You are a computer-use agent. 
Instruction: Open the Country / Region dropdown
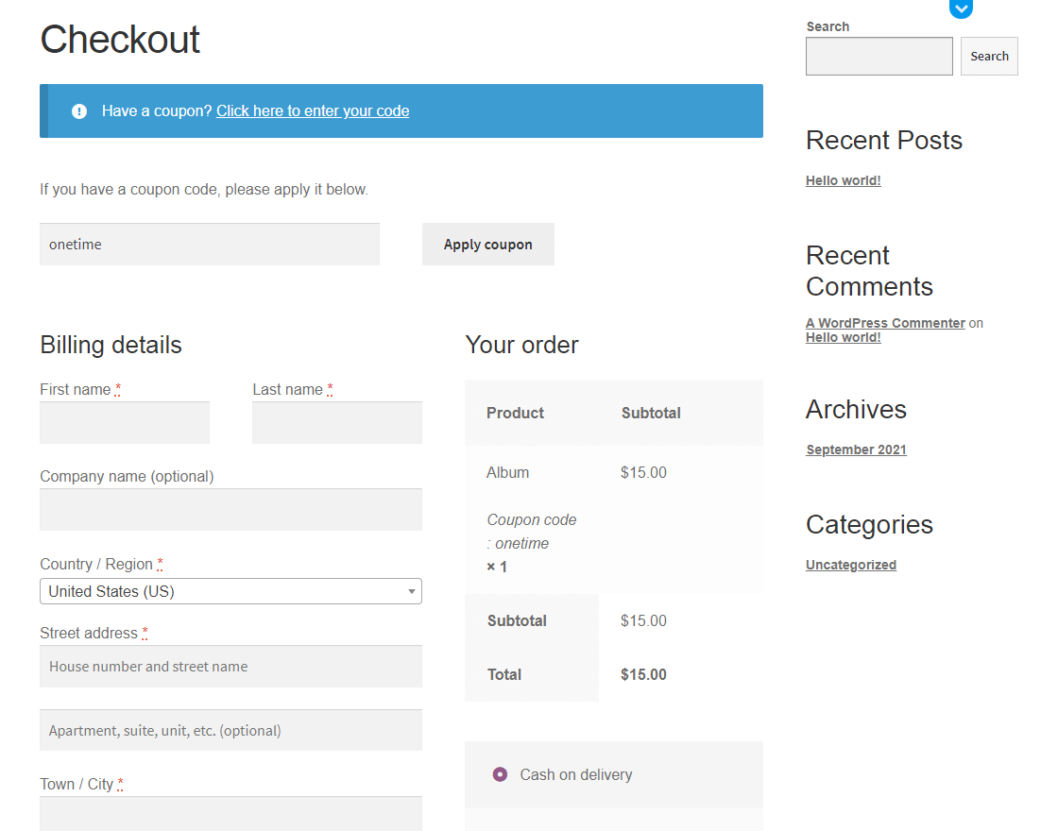tap(230, 591)
